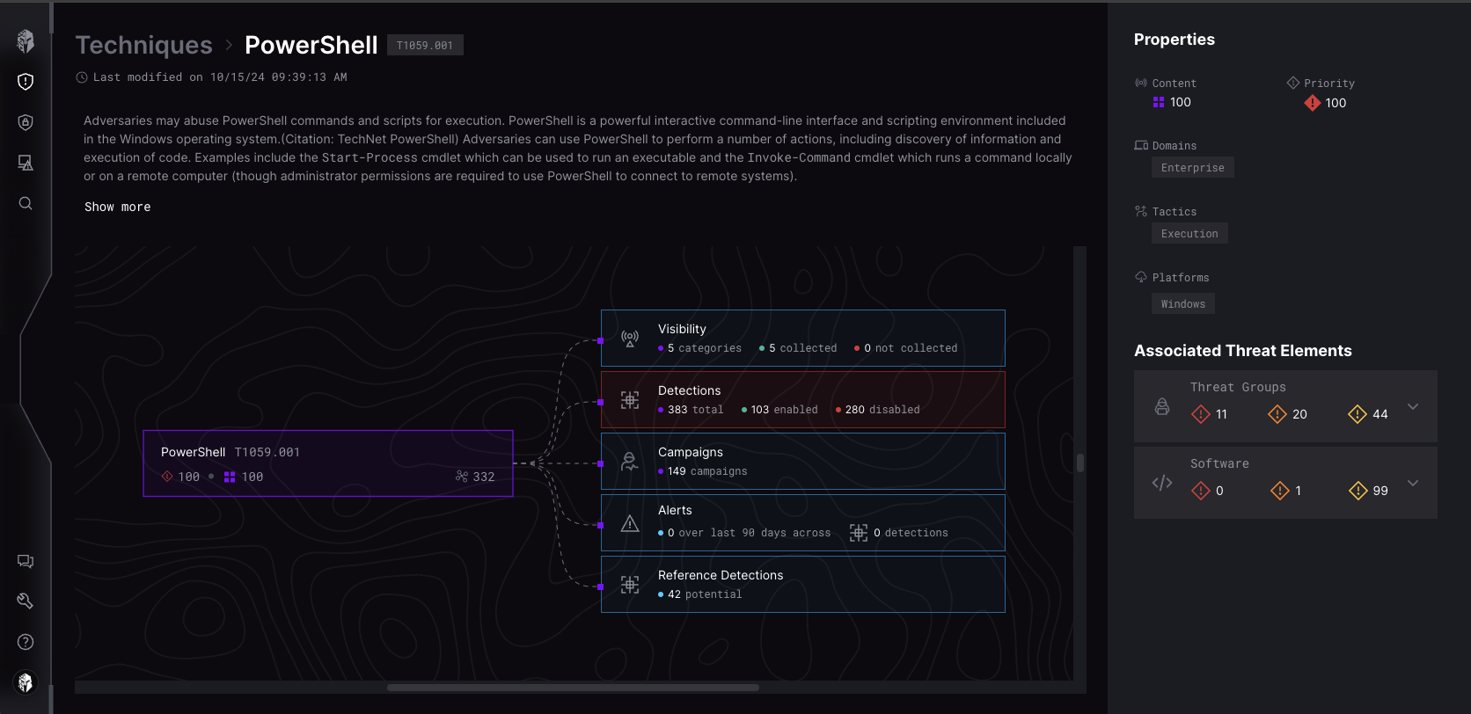This screenshot has width=1471, height=714.
Task: Click the helmet logo at sidebar top
Action: click(26, 40)
